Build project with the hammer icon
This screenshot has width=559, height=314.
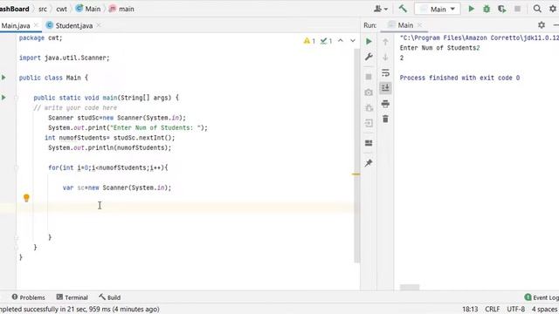tap(403, 9)
